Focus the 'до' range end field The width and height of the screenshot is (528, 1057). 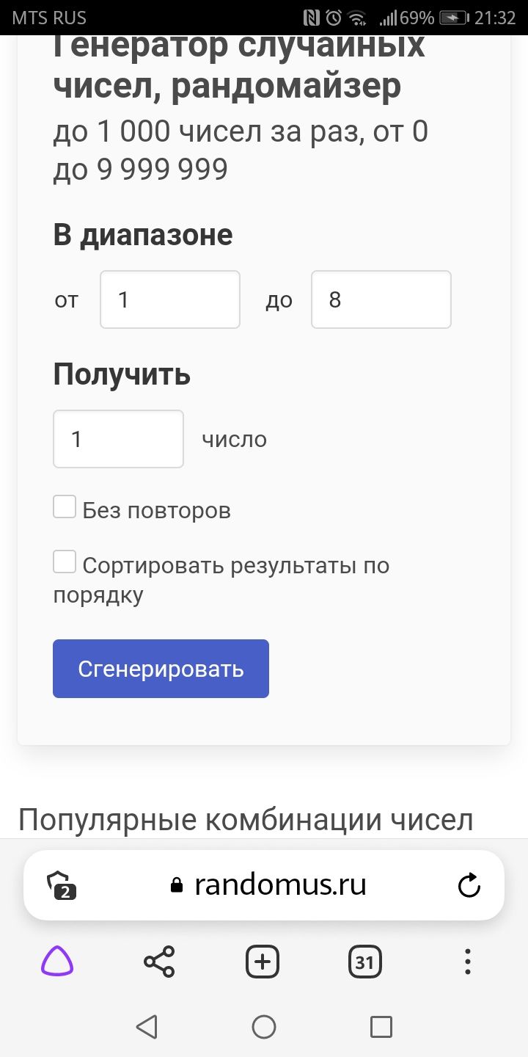click(x=381, y=299)
